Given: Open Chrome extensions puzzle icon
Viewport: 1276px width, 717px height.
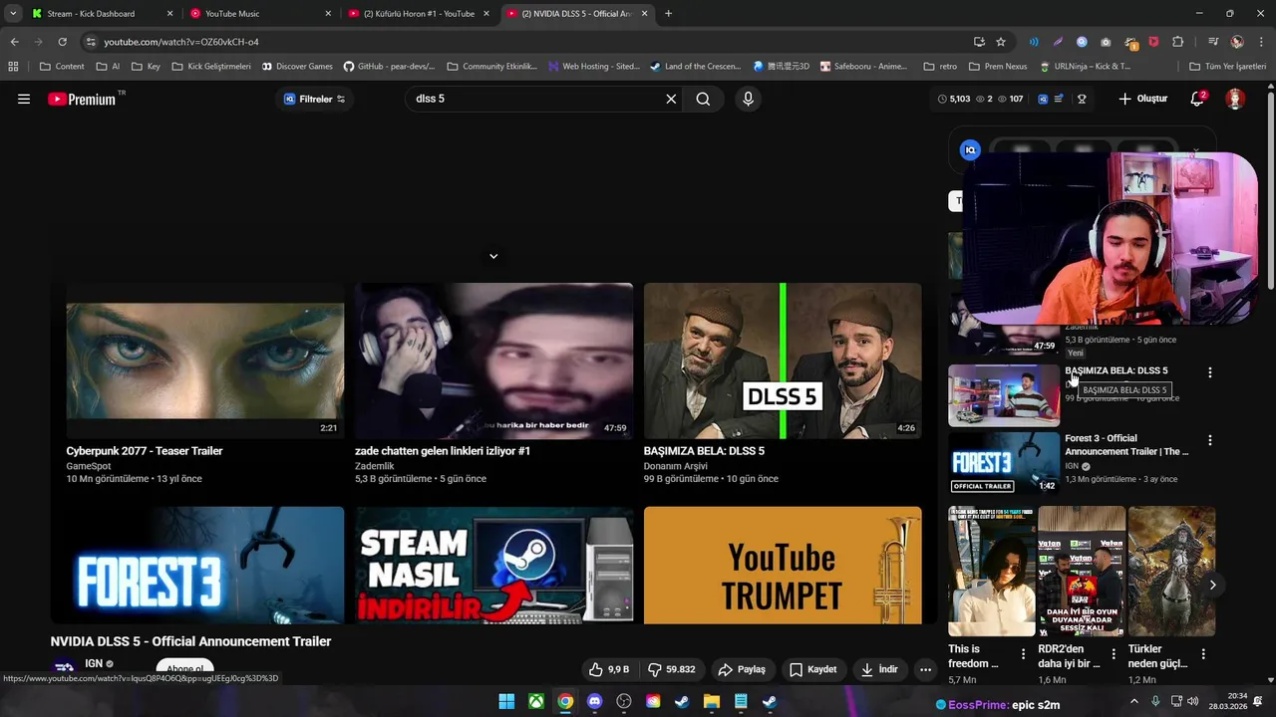Looking at the screenshot, I should click(x=1178, y=42).
